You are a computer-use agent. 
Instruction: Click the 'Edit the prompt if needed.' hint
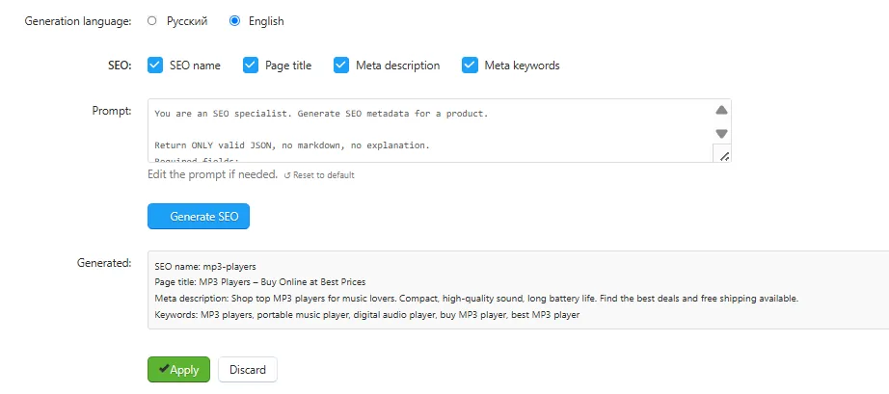[x=213, y=174]
